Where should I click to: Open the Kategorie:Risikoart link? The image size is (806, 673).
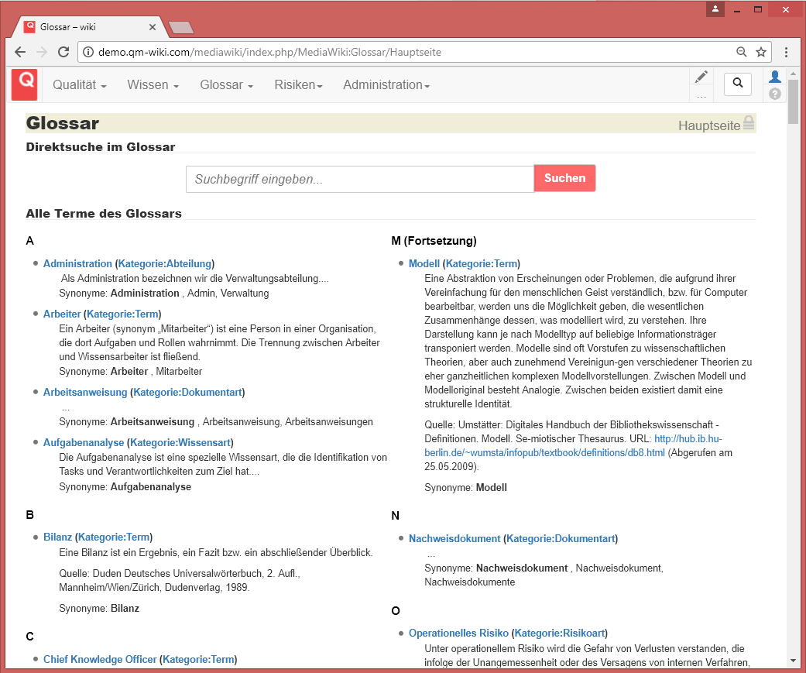[x=560, y=633]
